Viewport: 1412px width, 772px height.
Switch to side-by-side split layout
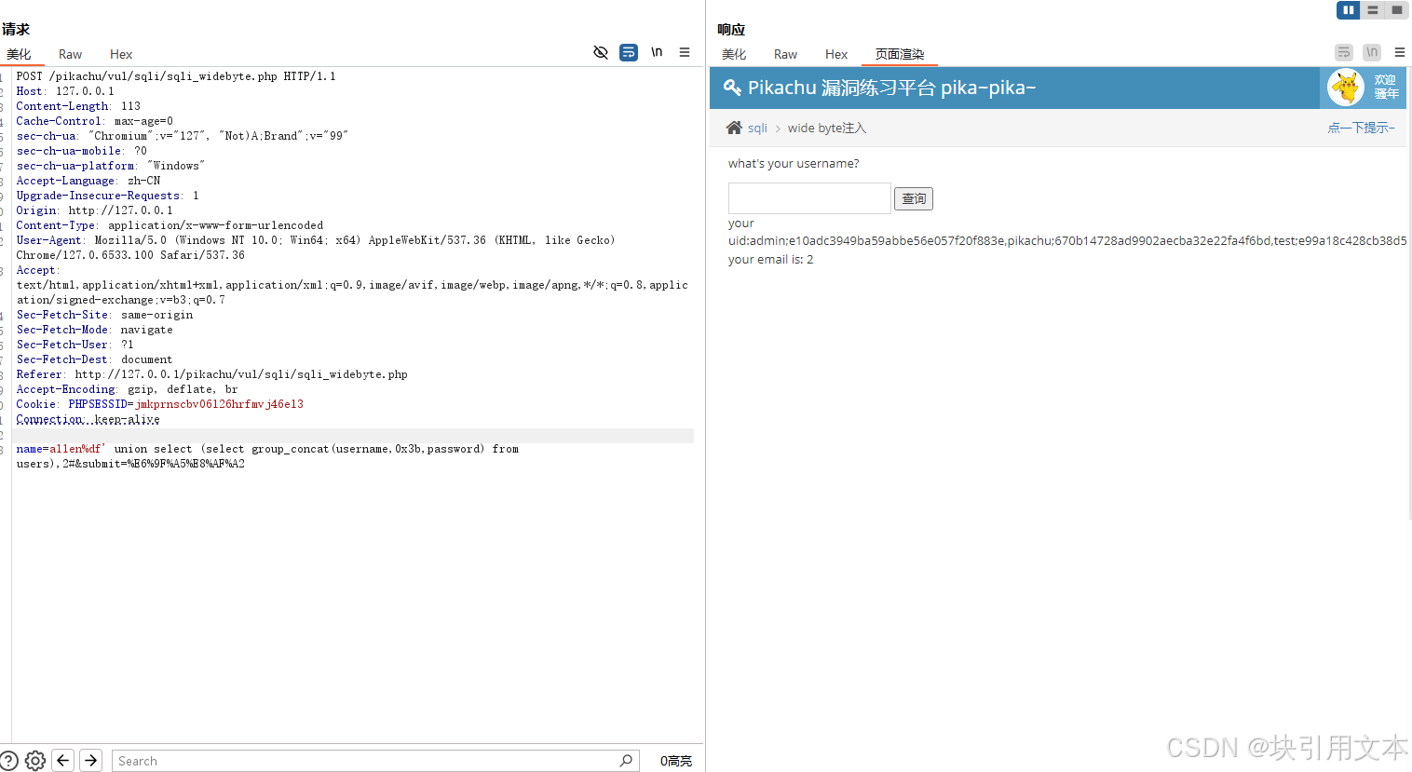(1348, 10)
